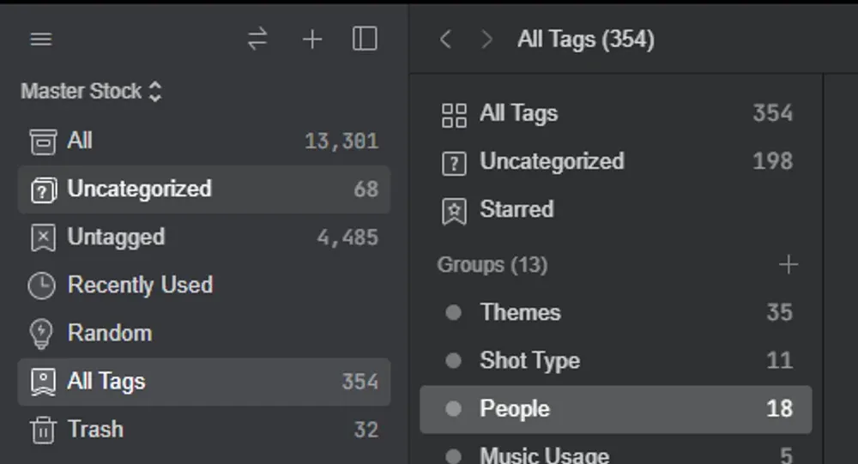The width and height of the screenshot is (858, 464).
Task: Open the Random items view
Action: pyautogui.click(x=204, y=334)
